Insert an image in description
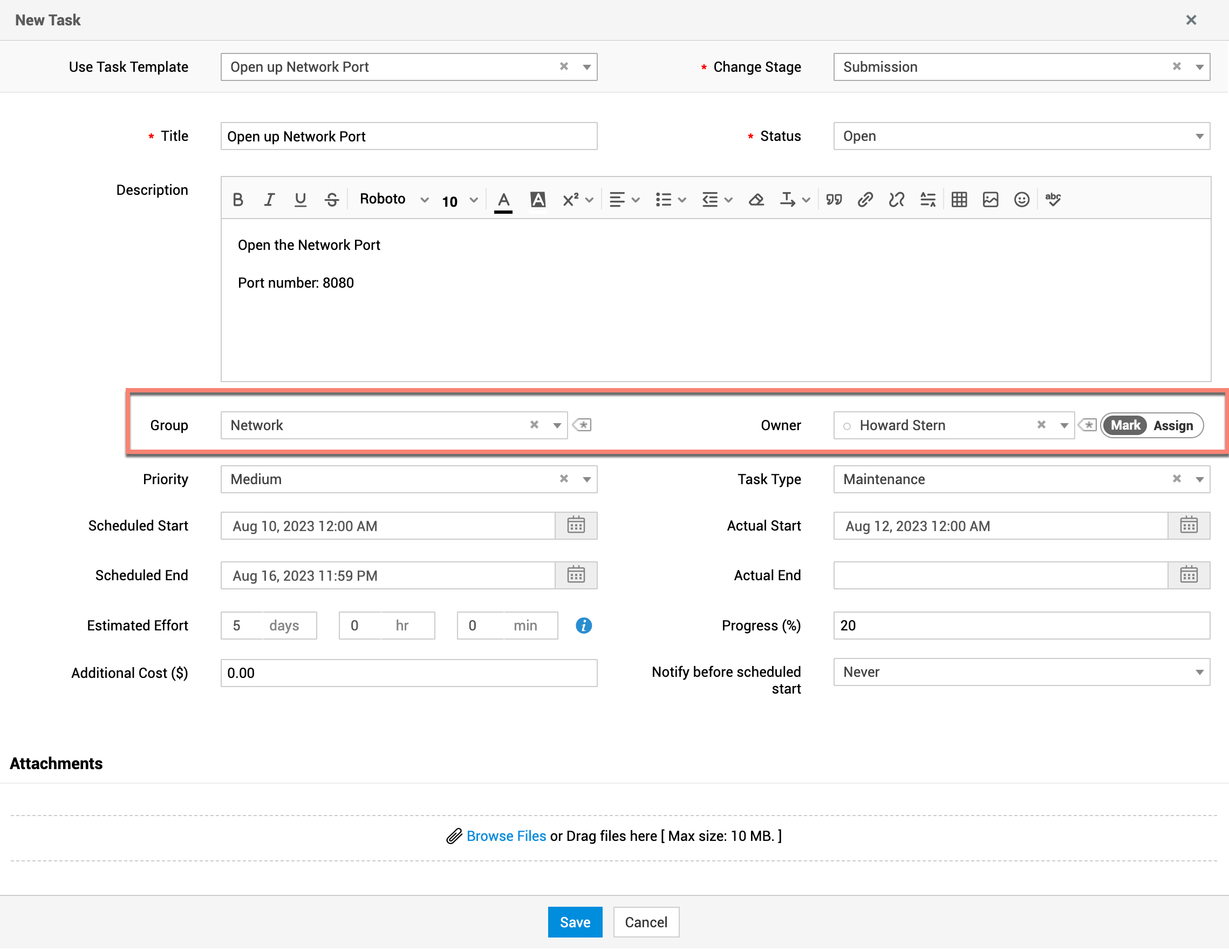1229x951 pixels. (991, 200)
